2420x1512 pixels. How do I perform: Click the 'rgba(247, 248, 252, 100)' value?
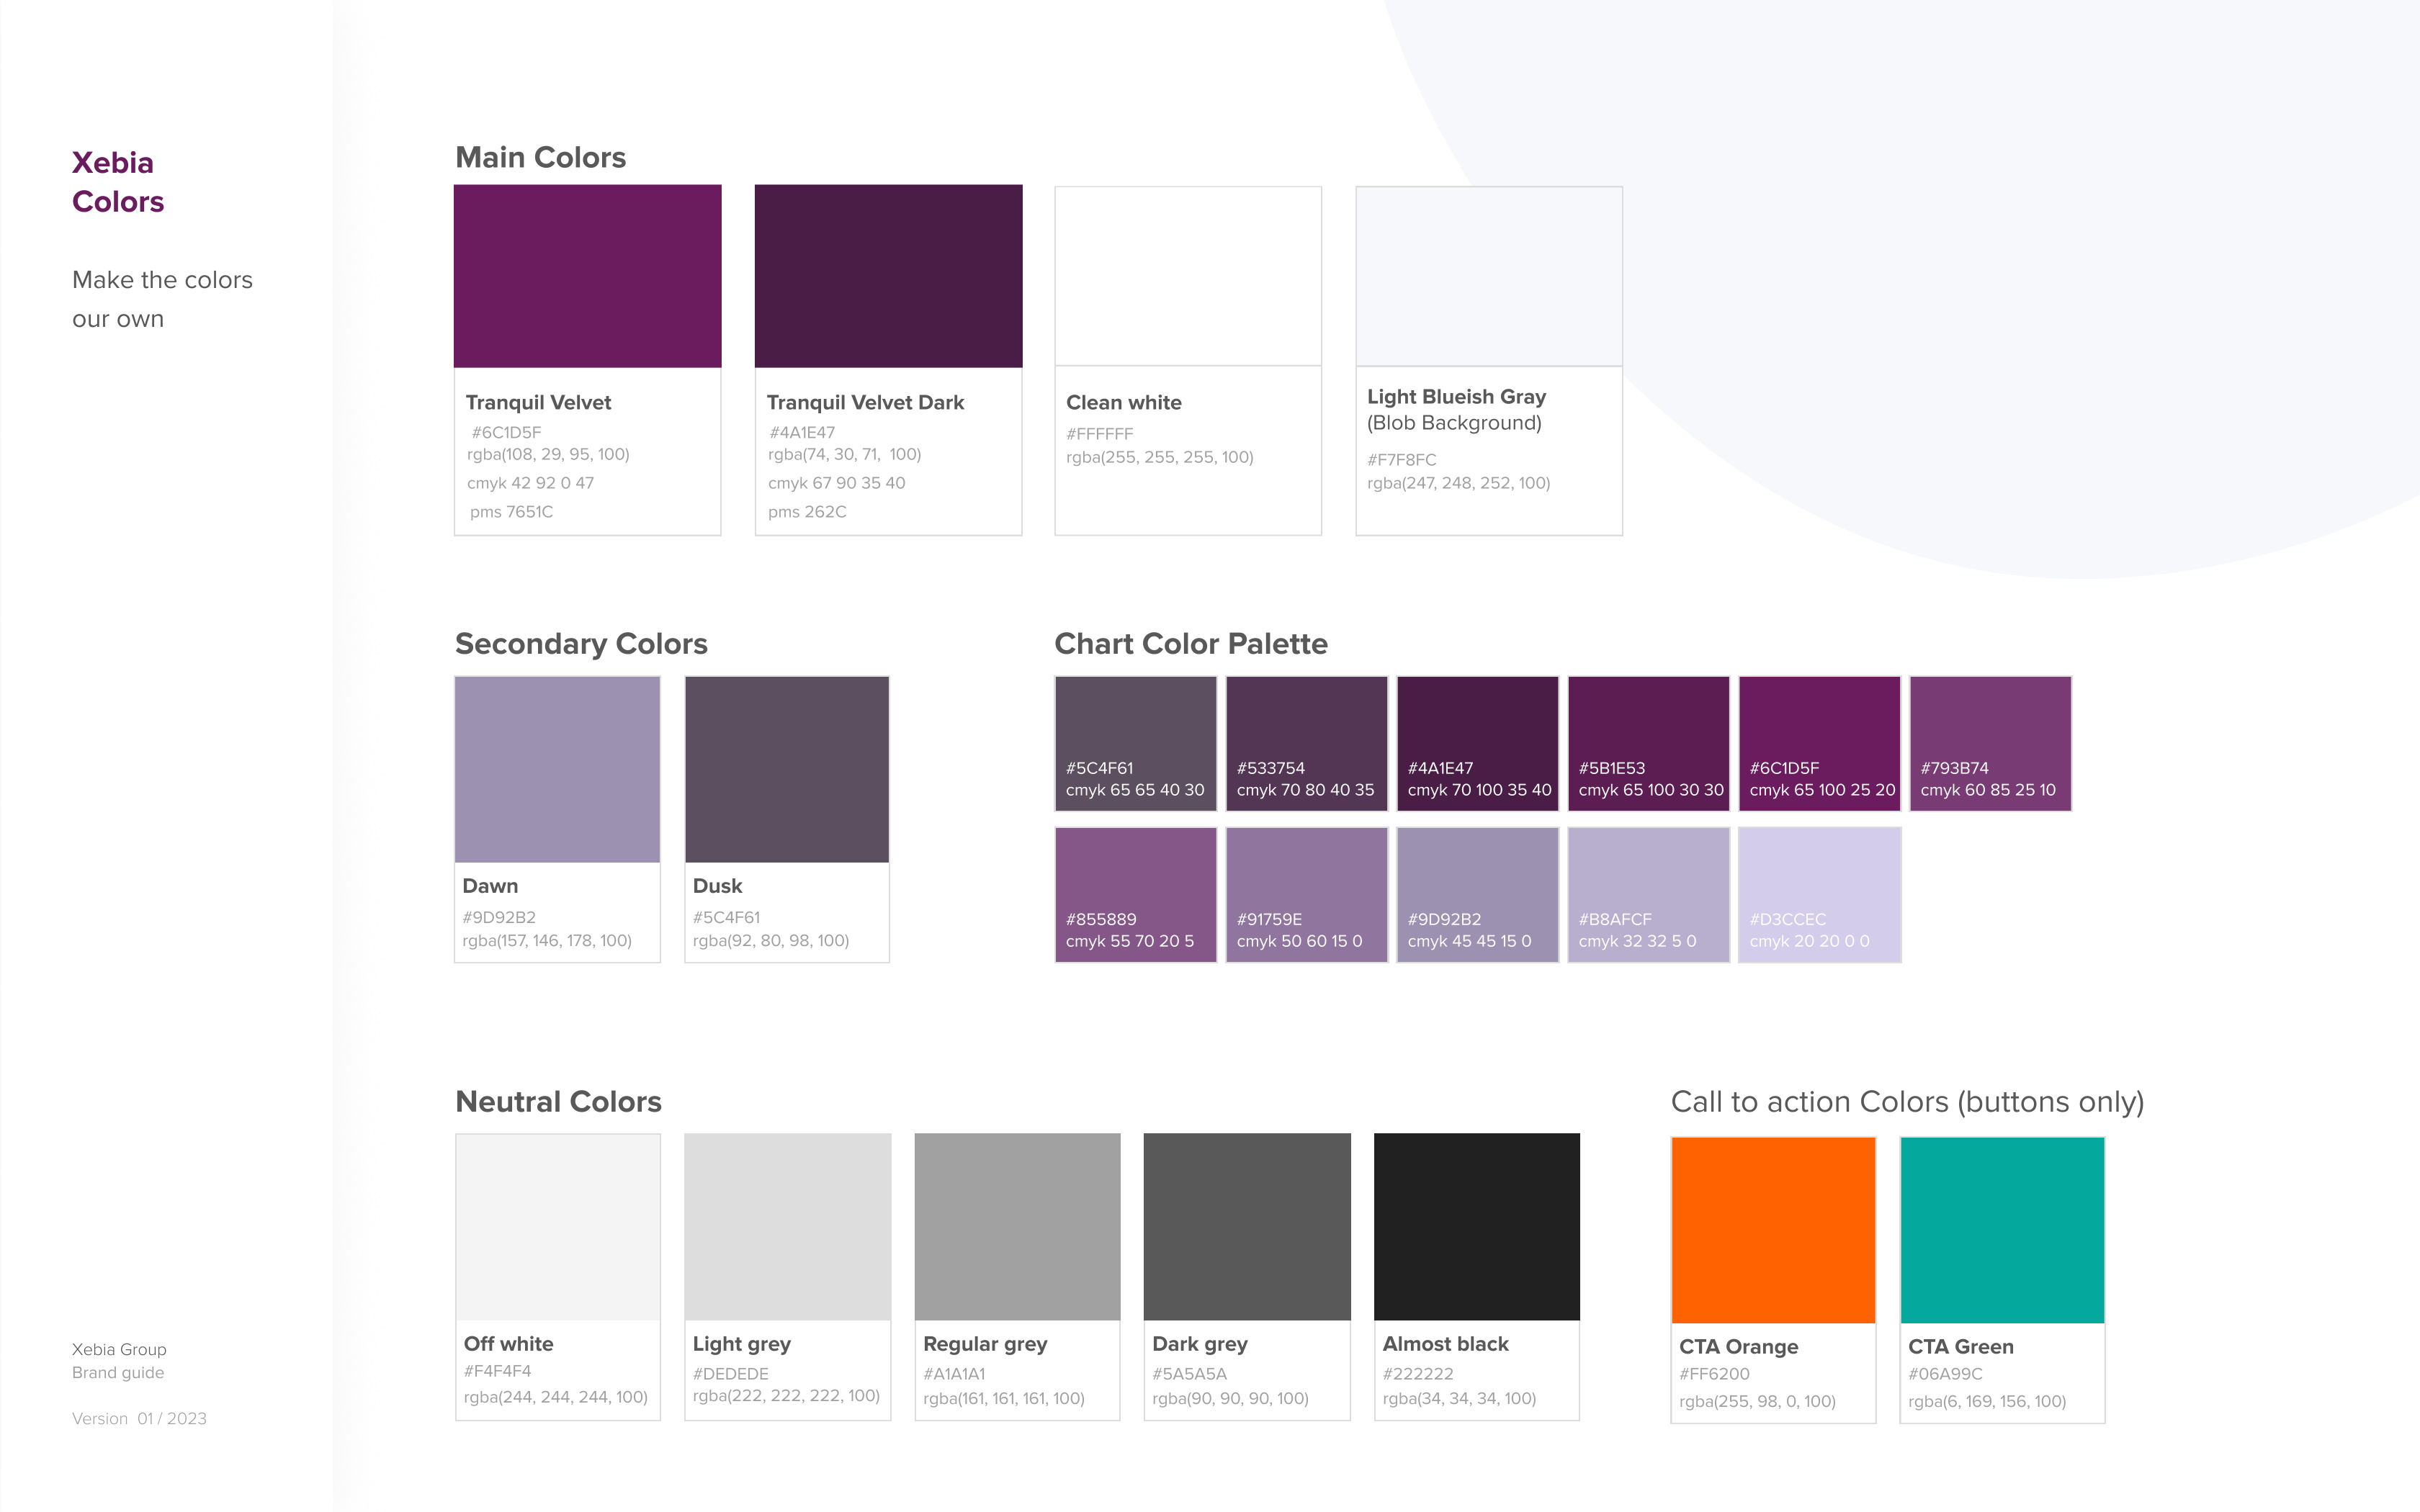1458,484
